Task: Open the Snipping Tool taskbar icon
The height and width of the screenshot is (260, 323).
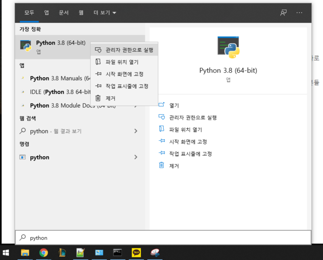Action: pos(155,253)
